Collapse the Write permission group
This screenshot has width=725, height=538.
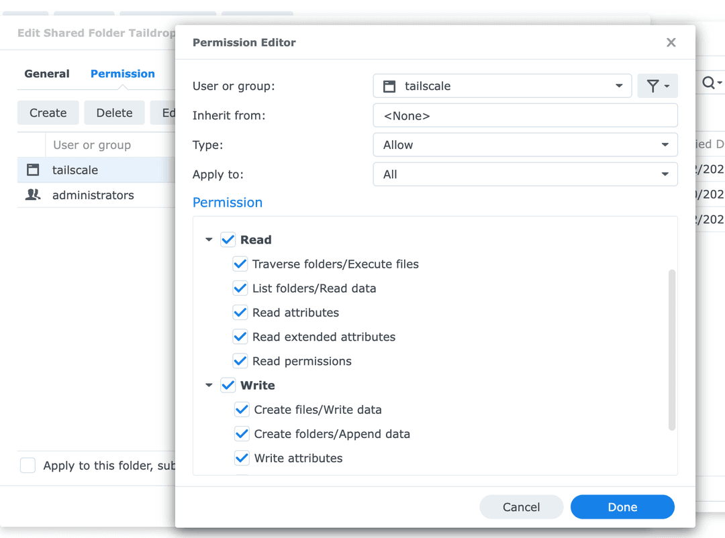tap(209, 385)
